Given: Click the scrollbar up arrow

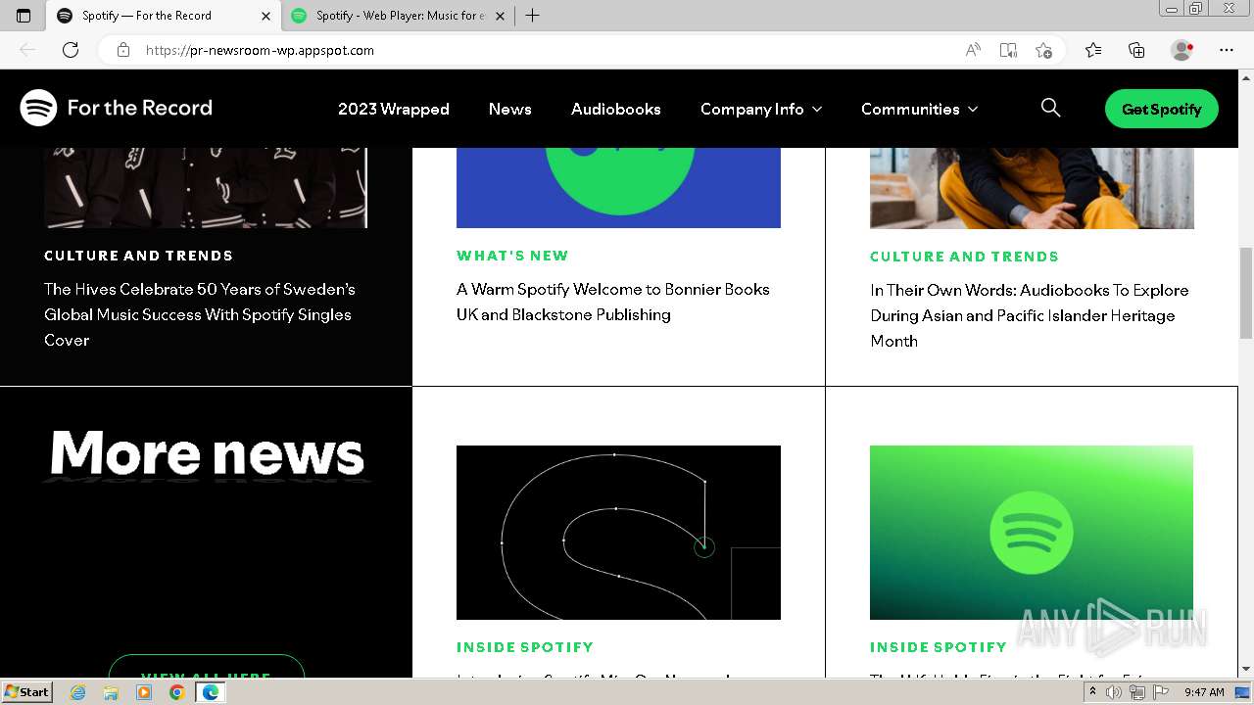Looking at the screenshot, I should coord(1246,77).
